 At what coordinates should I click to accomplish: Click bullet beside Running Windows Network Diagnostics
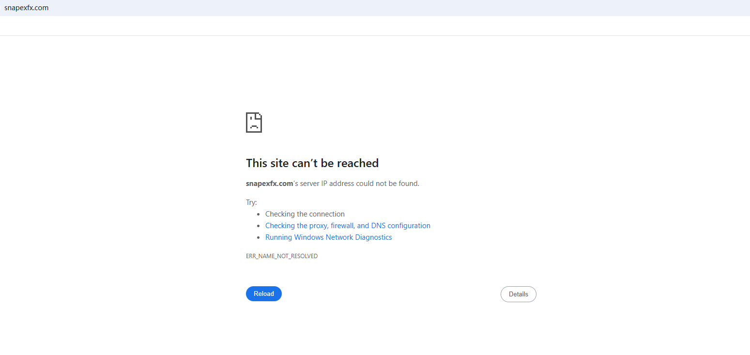click(259, 237)
